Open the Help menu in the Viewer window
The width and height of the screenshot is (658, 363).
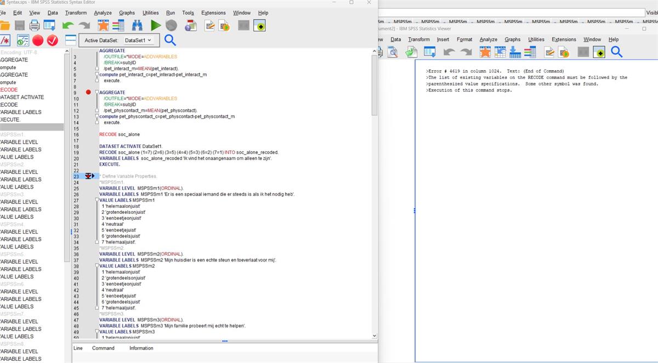614,39
